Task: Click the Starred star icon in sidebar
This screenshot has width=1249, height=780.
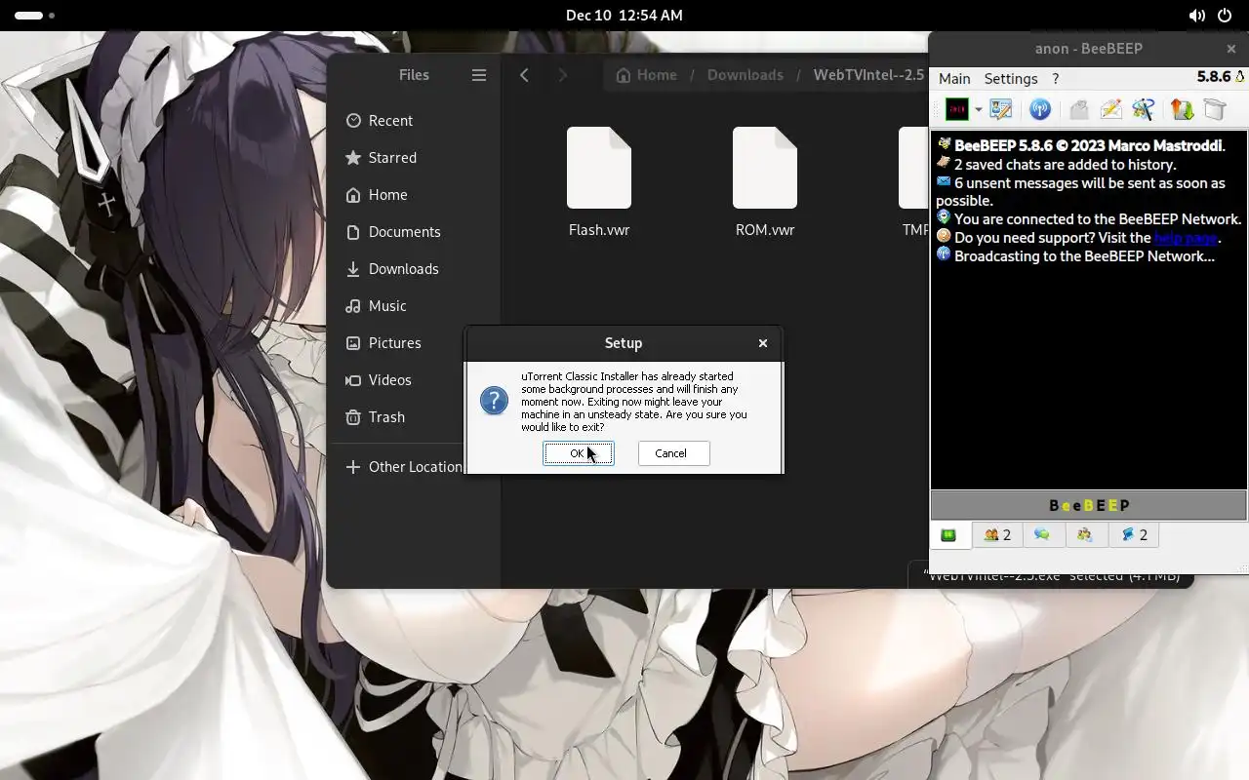Action: point(353,158)
